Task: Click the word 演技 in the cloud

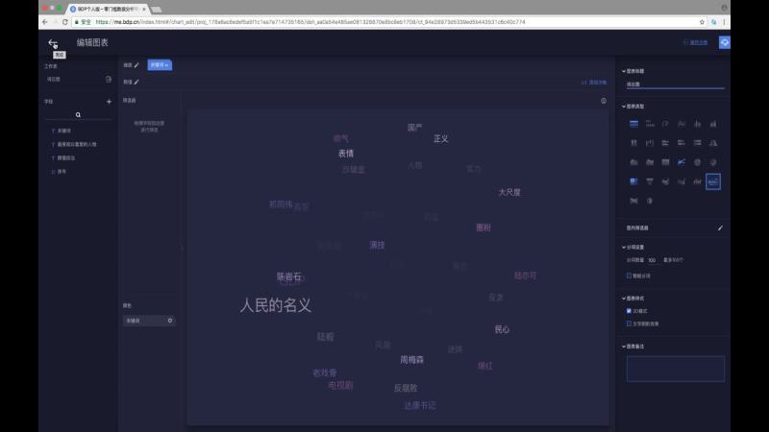Action: coord(377,245)
